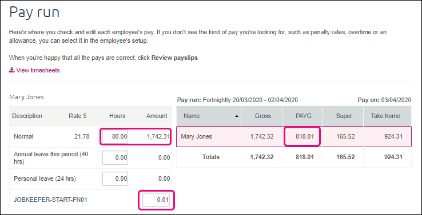The image size is (422, 215).
Task: Click the JOBKEEPER-START-FN01 amount field
Action: pos(156,200)
